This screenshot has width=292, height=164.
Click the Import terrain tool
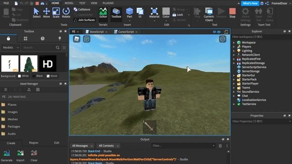click(20, 156)
